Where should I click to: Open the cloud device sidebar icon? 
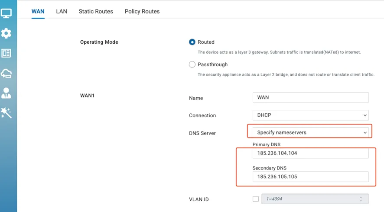(x=6, y=73)
